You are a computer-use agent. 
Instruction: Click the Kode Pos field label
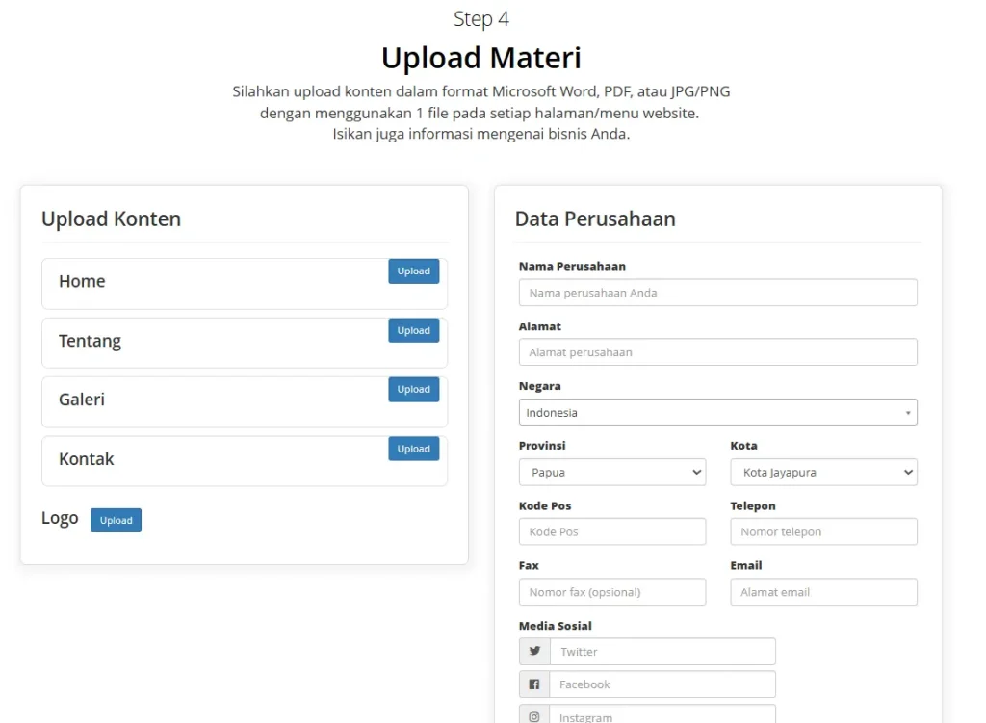(x=545, y=506)
